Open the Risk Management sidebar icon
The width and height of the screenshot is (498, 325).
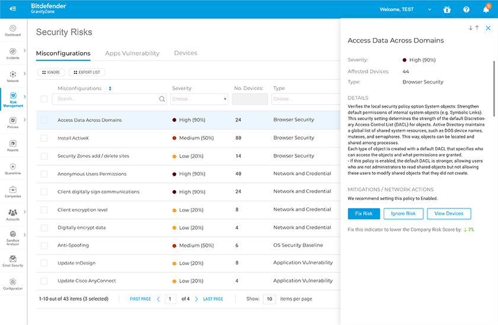pos(12,96)
